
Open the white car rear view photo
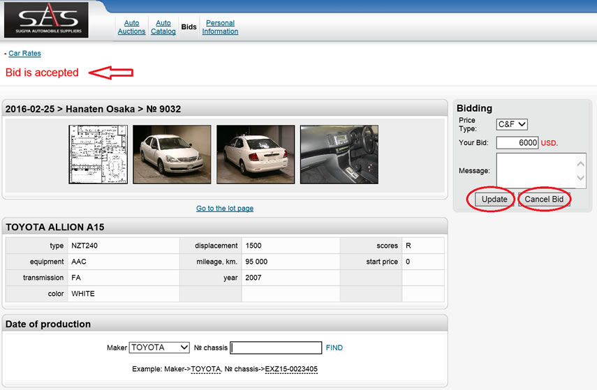[256, 154]
